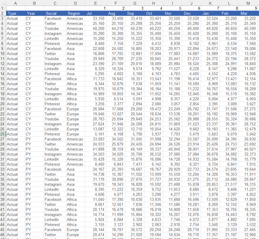The image size is (259, 239).
Task: Click the select-all corner triangle
Action: pyautogui.click(x=3, y=3)
